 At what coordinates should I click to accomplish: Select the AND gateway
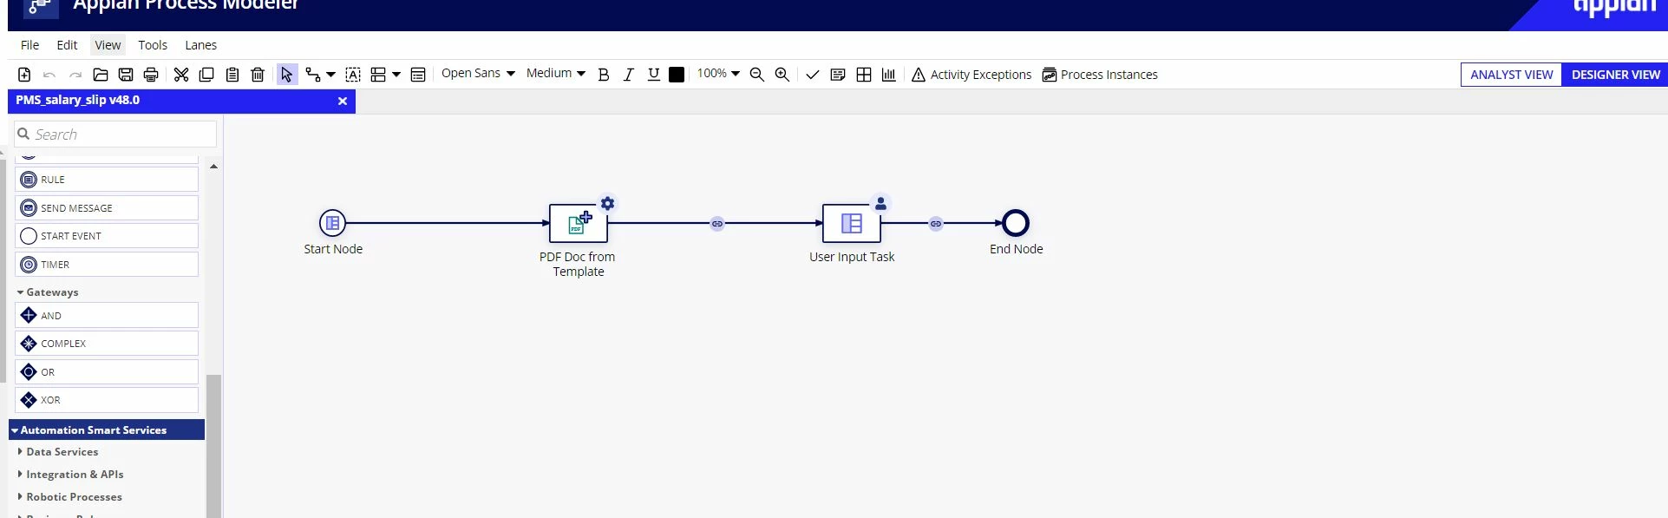pos(107,316)
